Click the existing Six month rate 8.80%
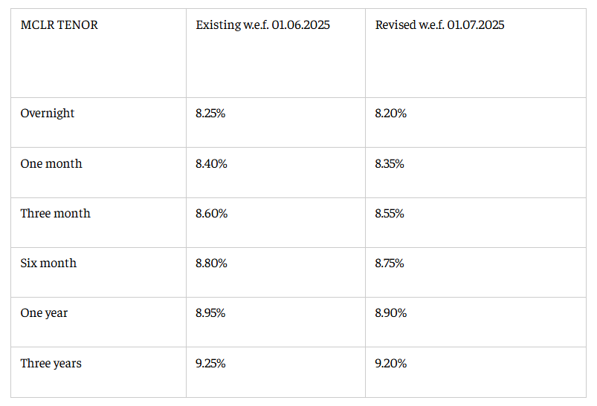The width and height of the screenshot is (597, 406). (x=211, y=263)
